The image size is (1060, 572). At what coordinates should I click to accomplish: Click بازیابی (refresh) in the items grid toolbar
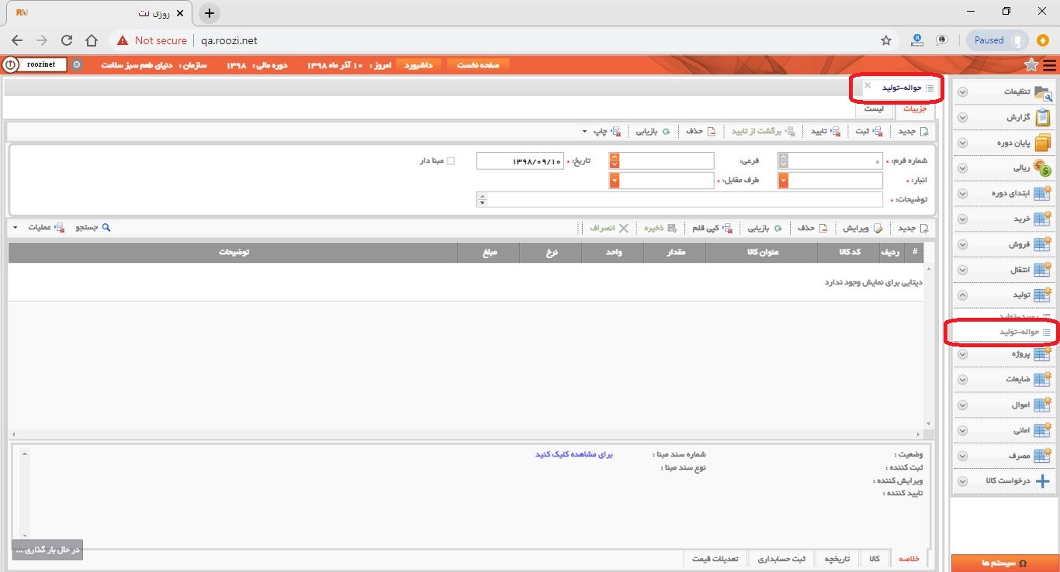[x=764, y=228]
